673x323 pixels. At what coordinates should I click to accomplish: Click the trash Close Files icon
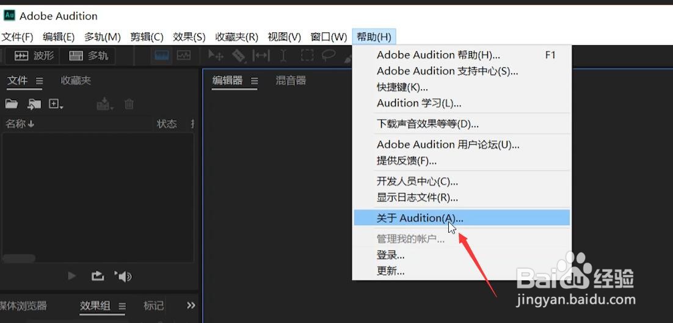[129, 104]
